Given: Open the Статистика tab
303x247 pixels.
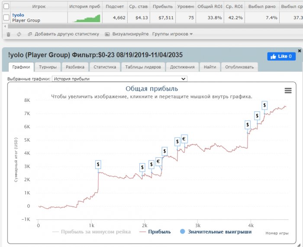Looking at the screenshot, I should [105, 67].
